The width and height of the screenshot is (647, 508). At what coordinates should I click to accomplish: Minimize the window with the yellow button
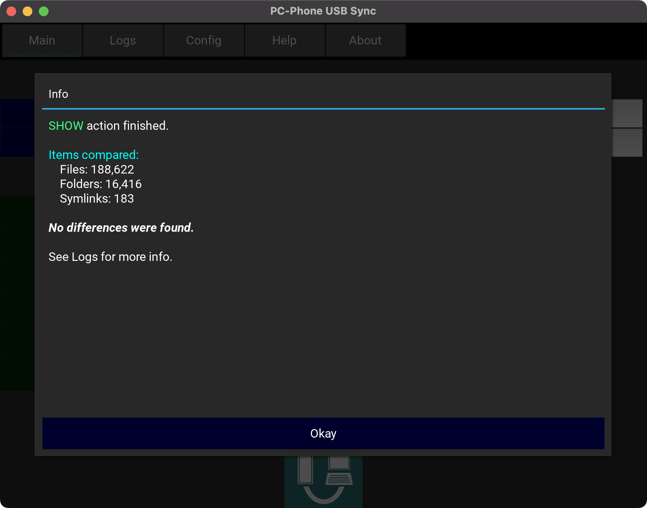click(27, 11)
